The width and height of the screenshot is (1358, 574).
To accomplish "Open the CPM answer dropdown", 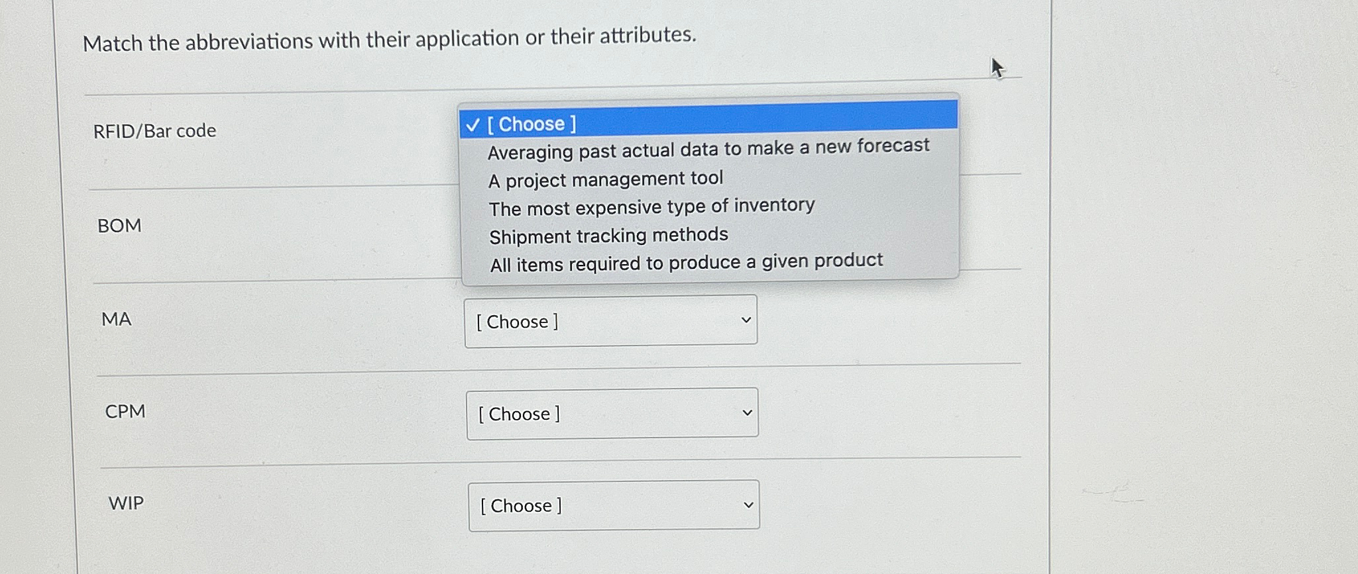I will 612,413.
